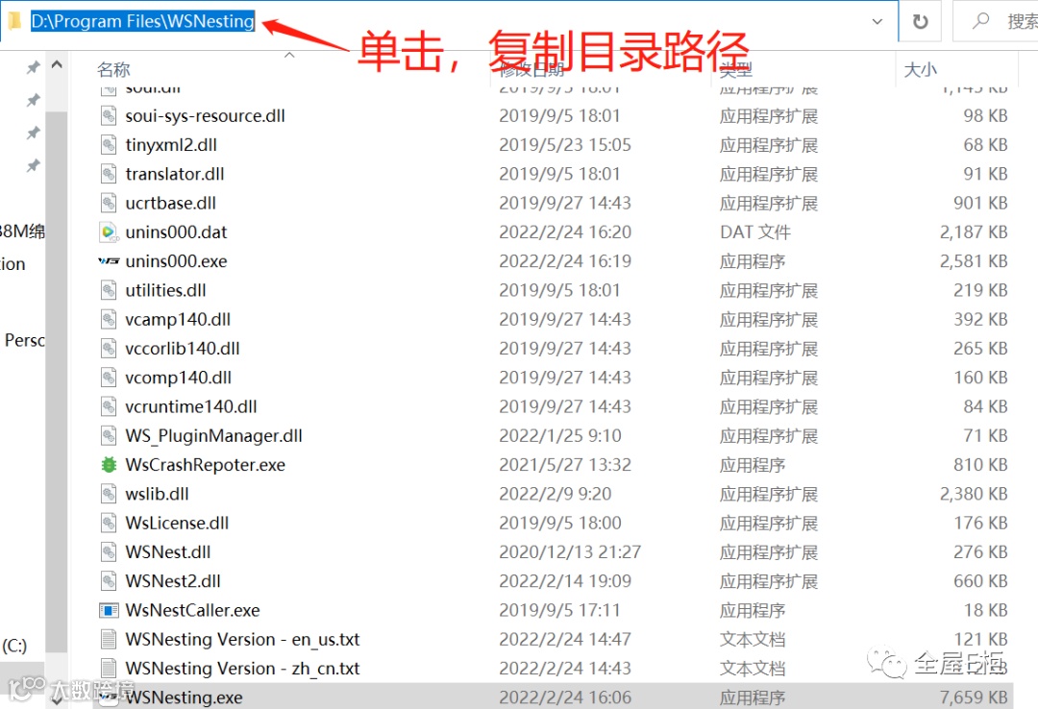Click the vcomp140.dll file icon
1038x709 pixels.
[109, 378]
